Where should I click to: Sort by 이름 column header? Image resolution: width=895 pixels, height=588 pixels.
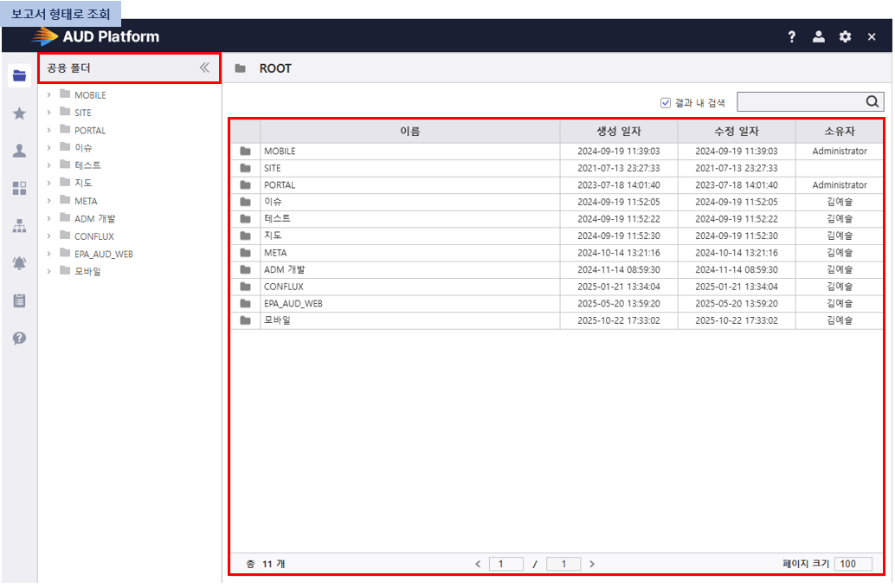(x=409, y=132)
